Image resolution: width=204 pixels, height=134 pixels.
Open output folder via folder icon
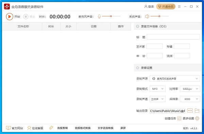tap(197, 111)
